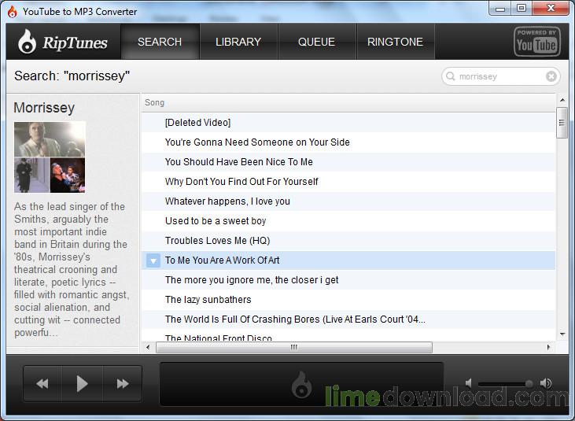Set maximum volume with loud speaker icon
Screen dimensions: 575x421
pos(546,383)
